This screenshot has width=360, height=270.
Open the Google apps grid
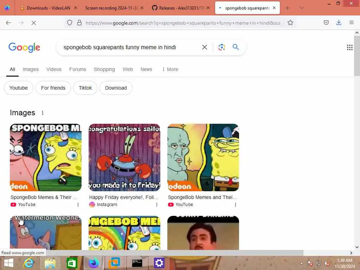[350, 47]
